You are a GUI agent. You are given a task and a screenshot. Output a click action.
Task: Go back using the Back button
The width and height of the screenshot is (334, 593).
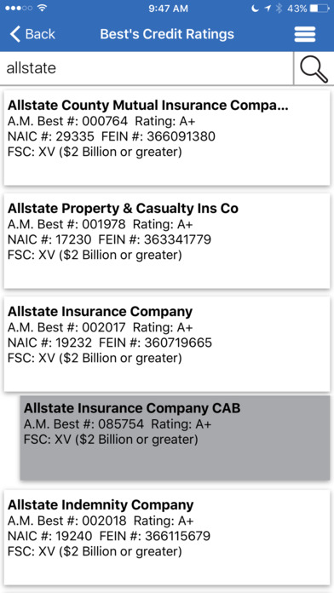(32, 34)
